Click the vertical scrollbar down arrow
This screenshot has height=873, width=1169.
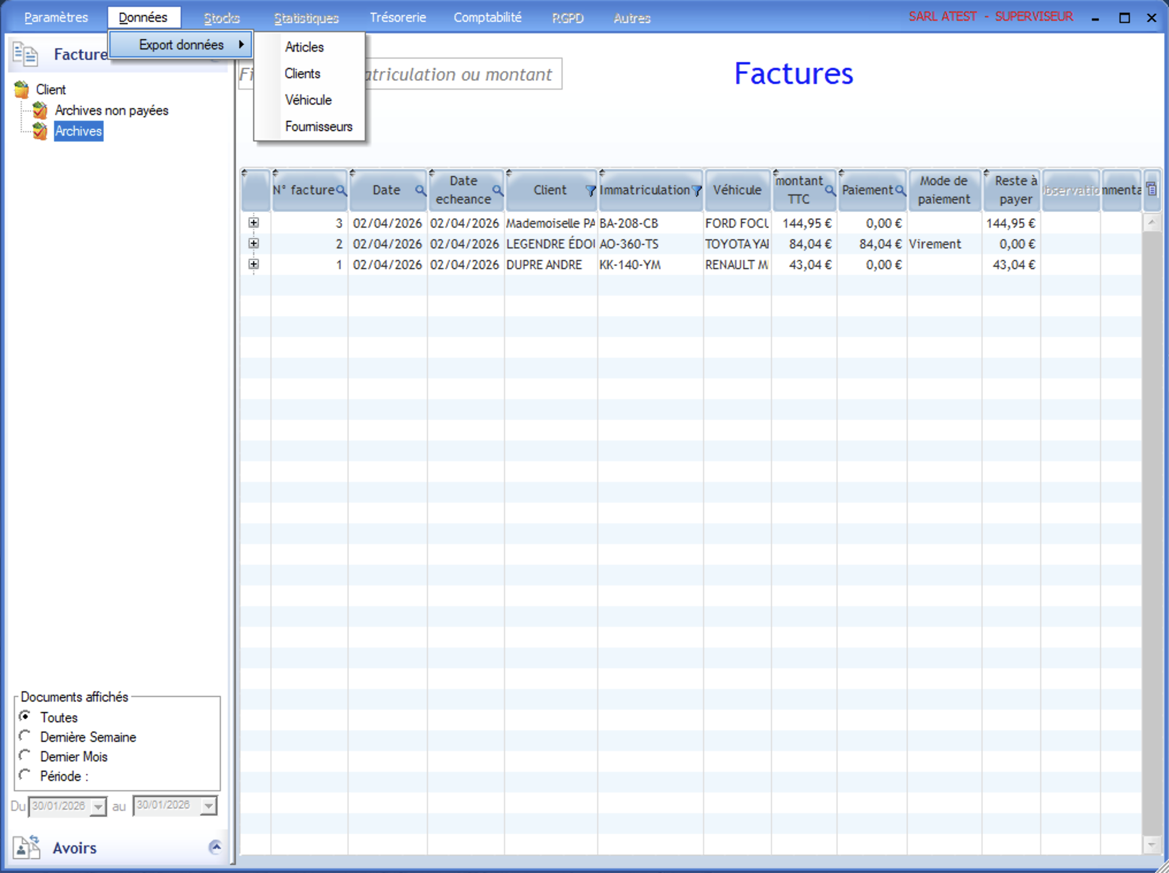coord(1151,845)
